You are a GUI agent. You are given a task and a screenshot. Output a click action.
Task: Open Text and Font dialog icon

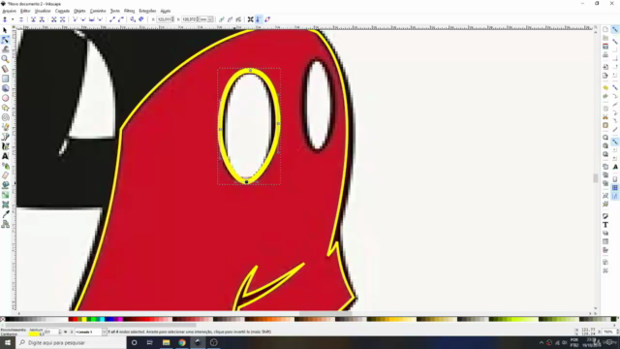(x=605, y=225)
